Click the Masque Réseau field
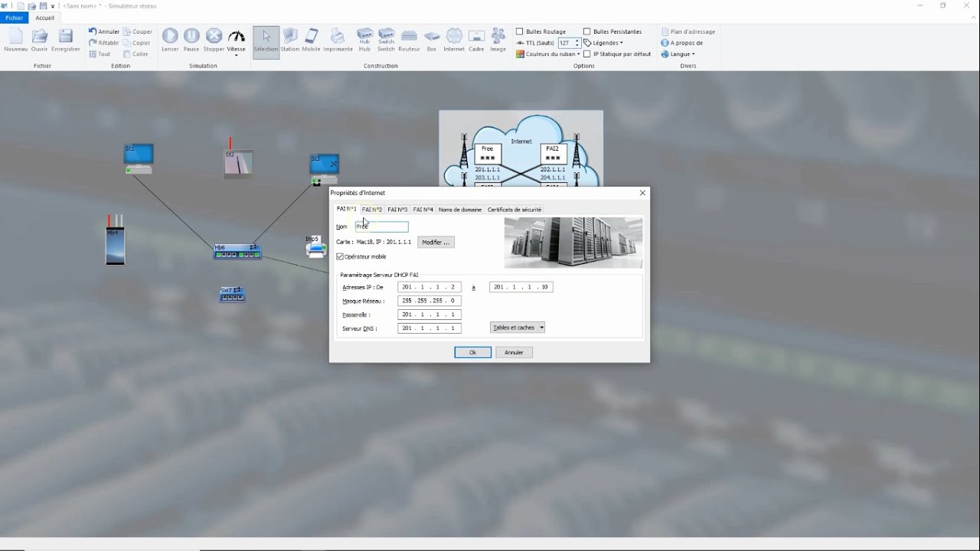The width and height of the screenshot is (980, 551). 430,301
